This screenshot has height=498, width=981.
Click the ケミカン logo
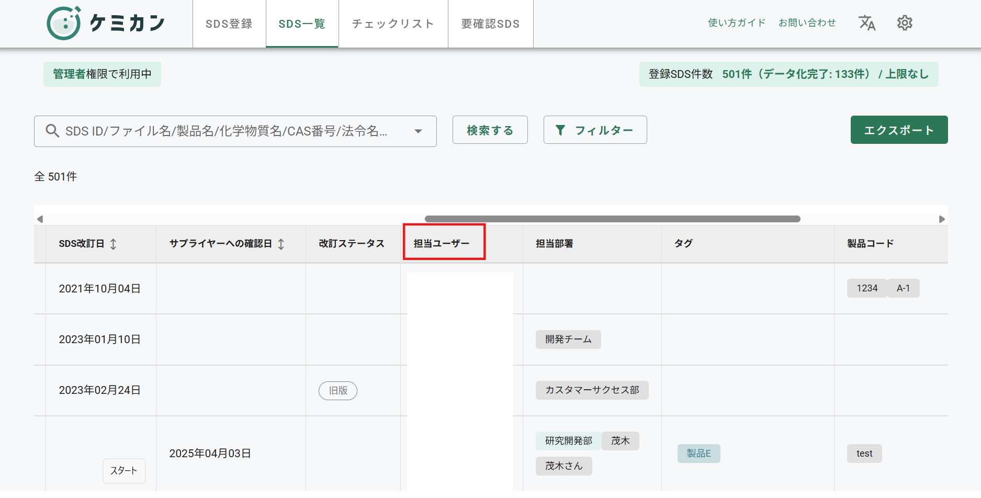[x=106, y=23]
